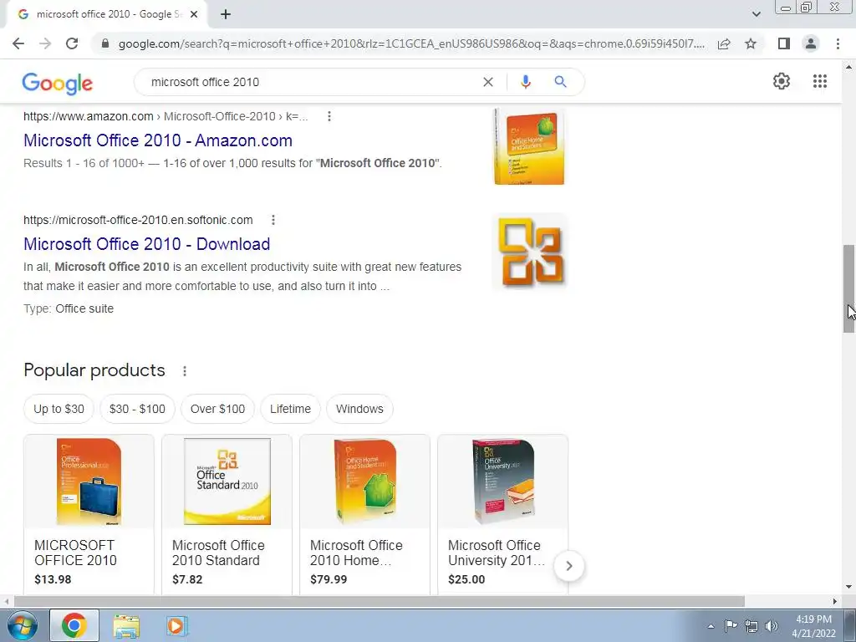Click the blue search magnifier icon
The image size is (856, 642).
coord(560,82)
